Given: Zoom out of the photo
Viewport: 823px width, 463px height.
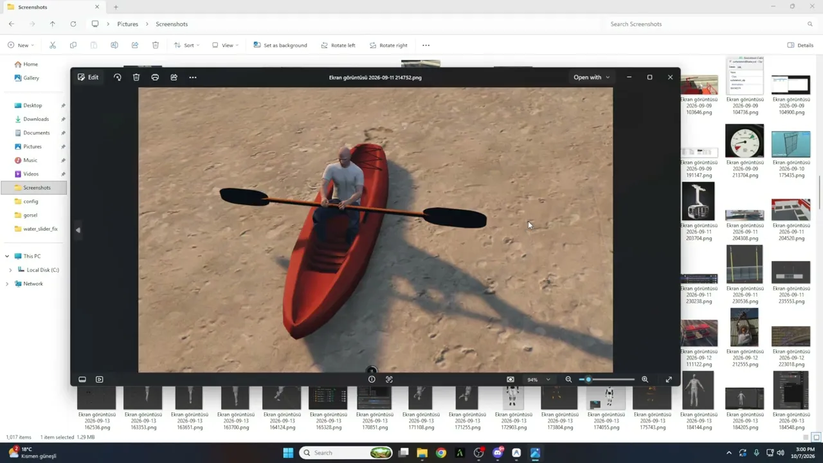Looking at the screenshot, I should point(568,379).
